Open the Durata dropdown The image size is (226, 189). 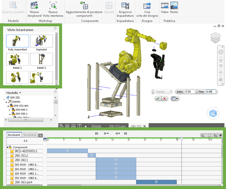pyautogui.click(x=164, y=92)
